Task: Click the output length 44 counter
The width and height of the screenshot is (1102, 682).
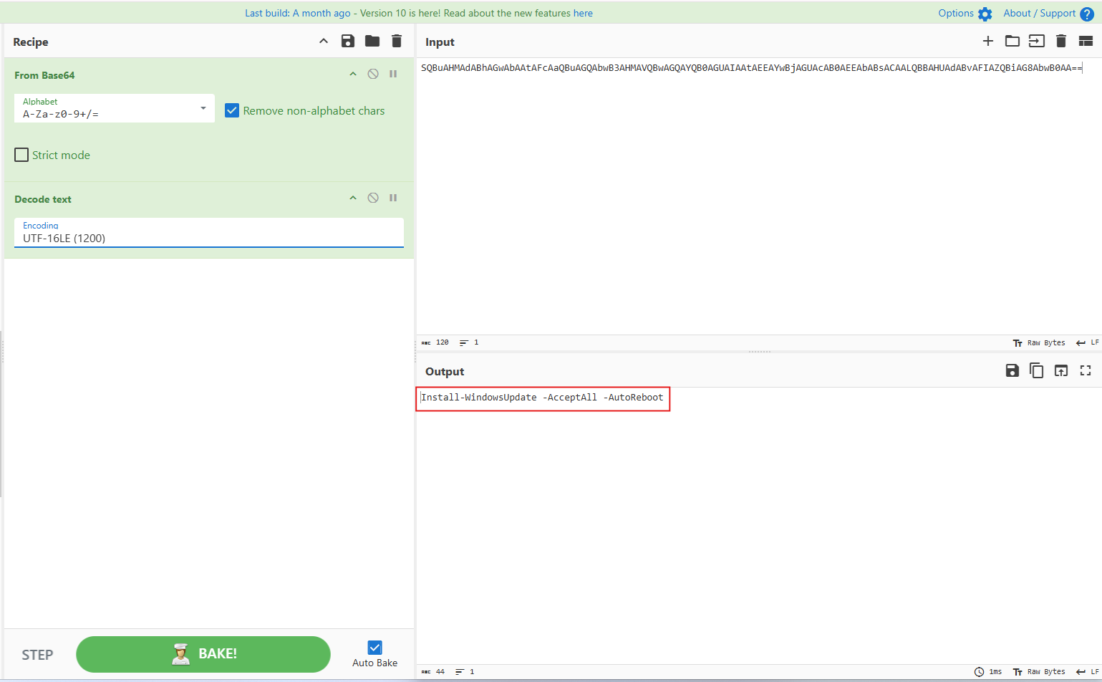Action: [433, 672]
